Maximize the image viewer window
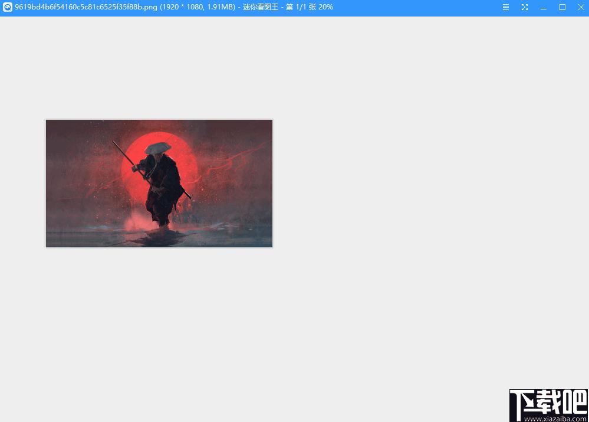Screen dimensions: 589x422 click(562, 7)
